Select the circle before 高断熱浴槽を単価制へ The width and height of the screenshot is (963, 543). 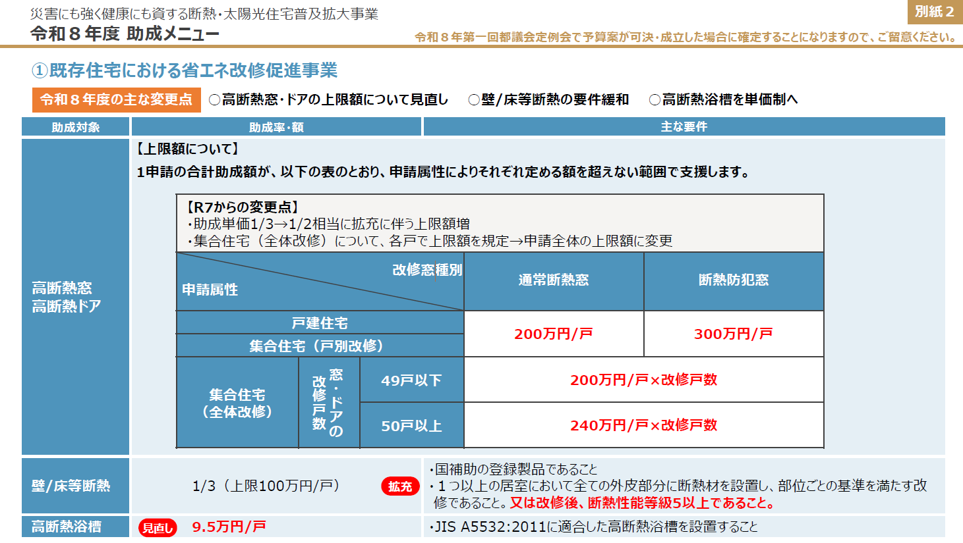[655, 100]
